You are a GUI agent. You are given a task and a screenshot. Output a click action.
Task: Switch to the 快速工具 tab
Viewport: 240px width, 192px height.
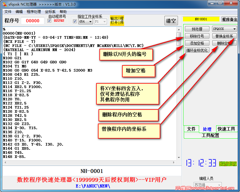[226, 129]
